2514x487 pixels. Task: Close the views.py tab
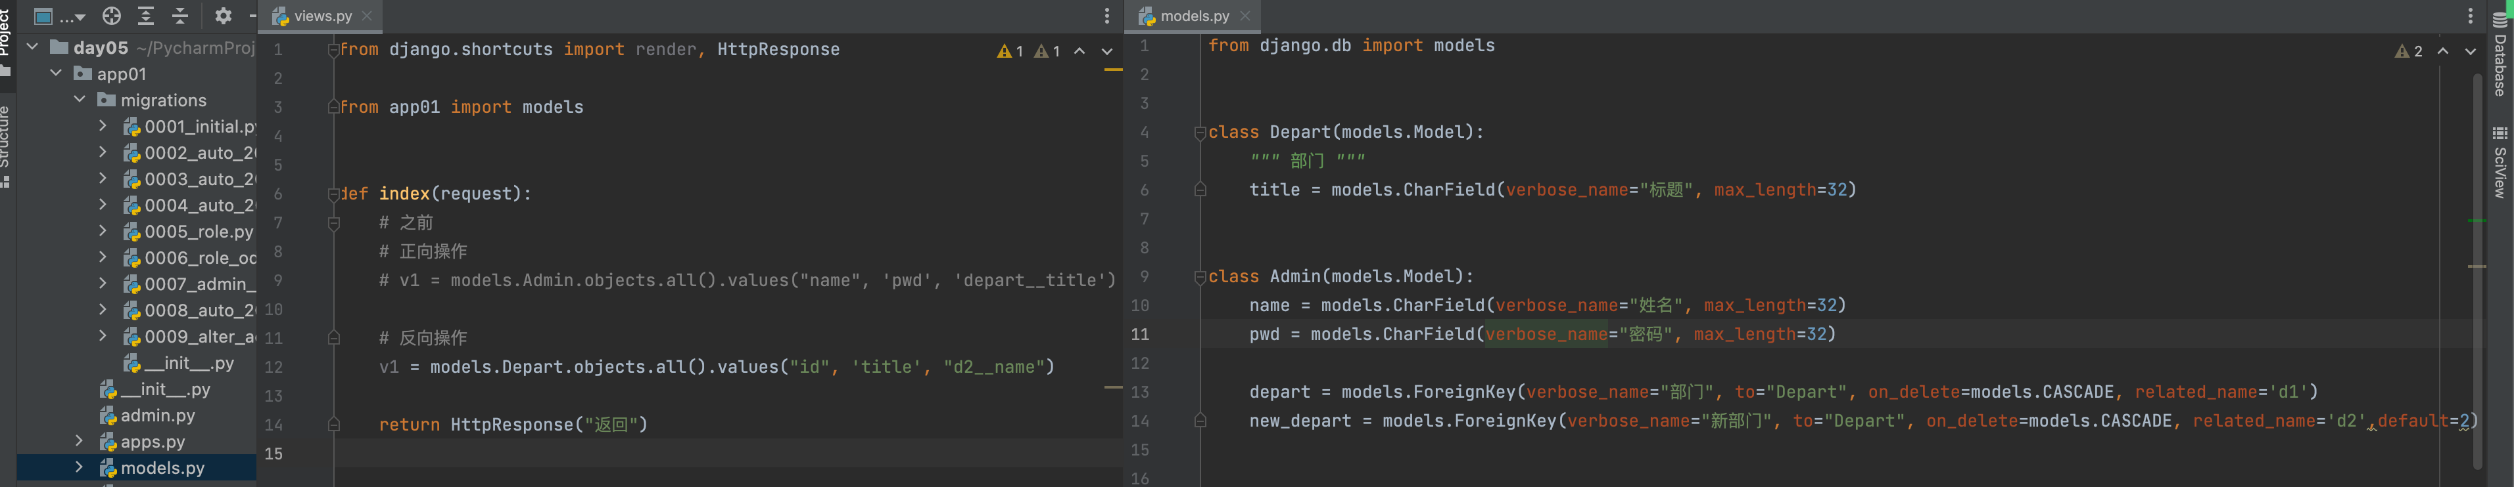(x=367, y=16)
